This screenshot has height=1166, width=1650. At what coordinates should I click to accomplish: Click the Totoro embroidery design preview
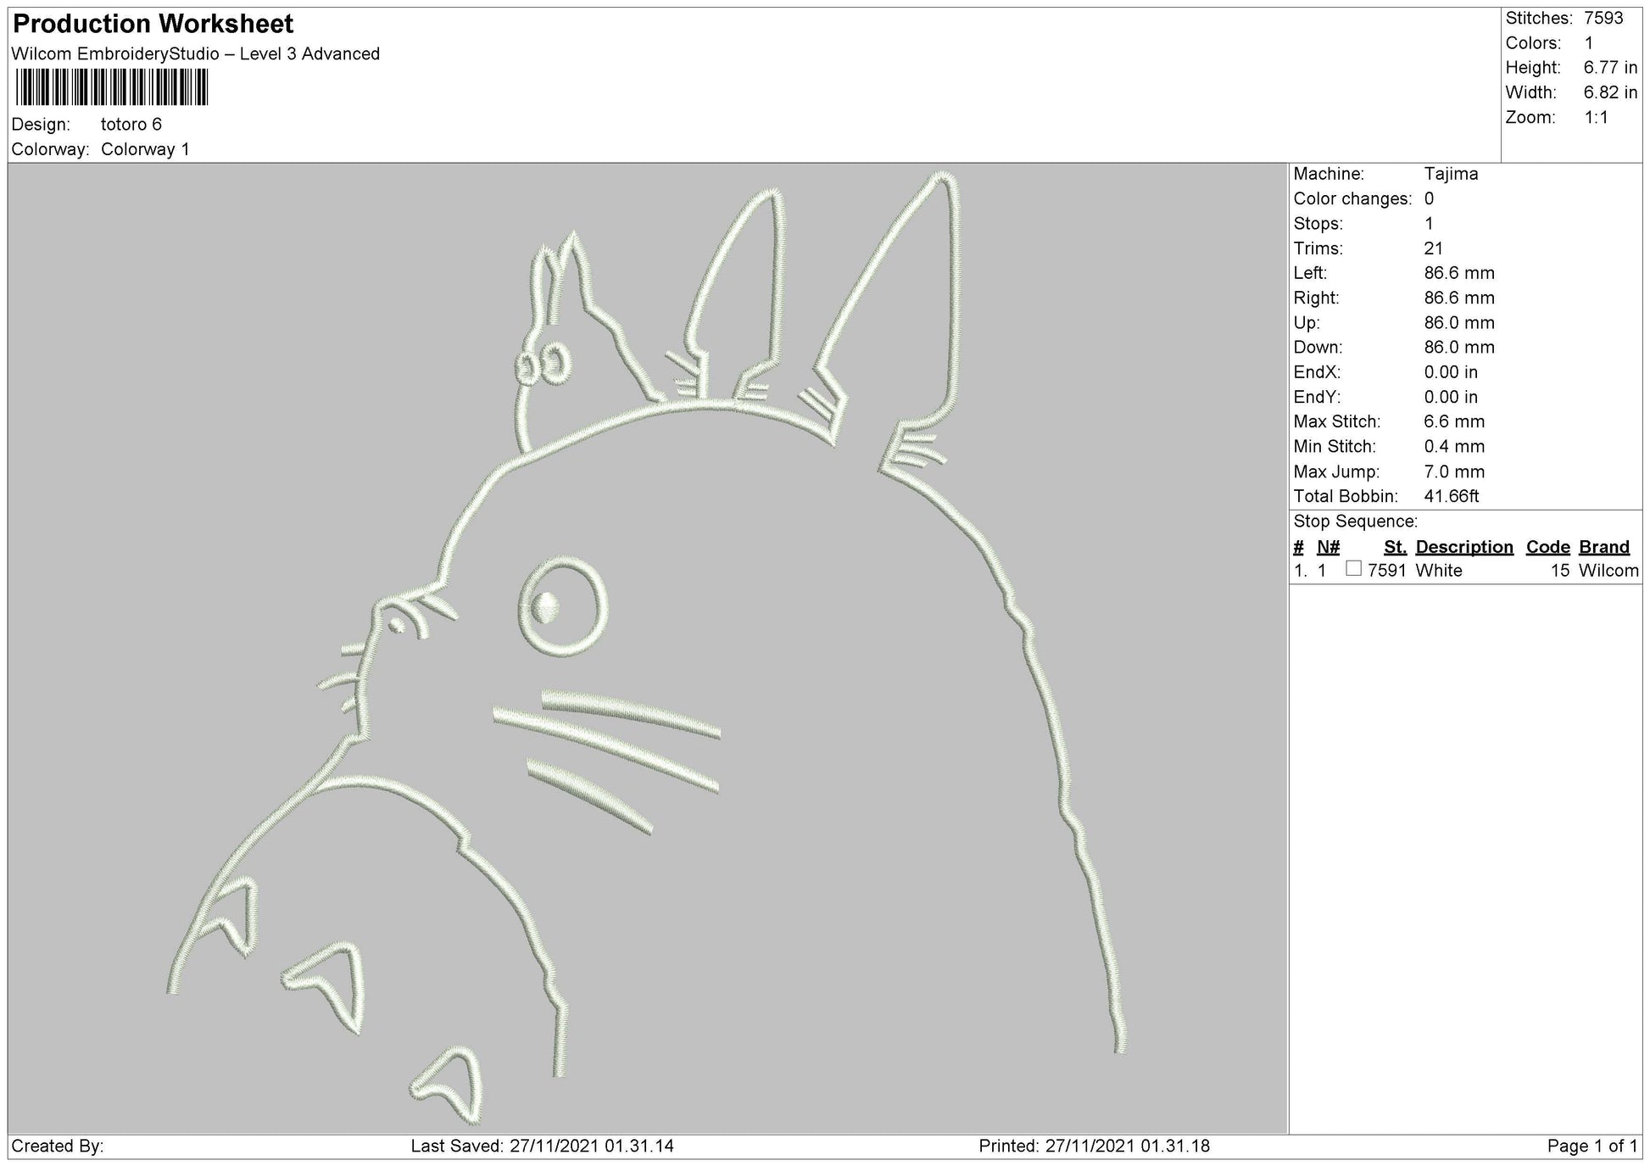click(678, 594)
